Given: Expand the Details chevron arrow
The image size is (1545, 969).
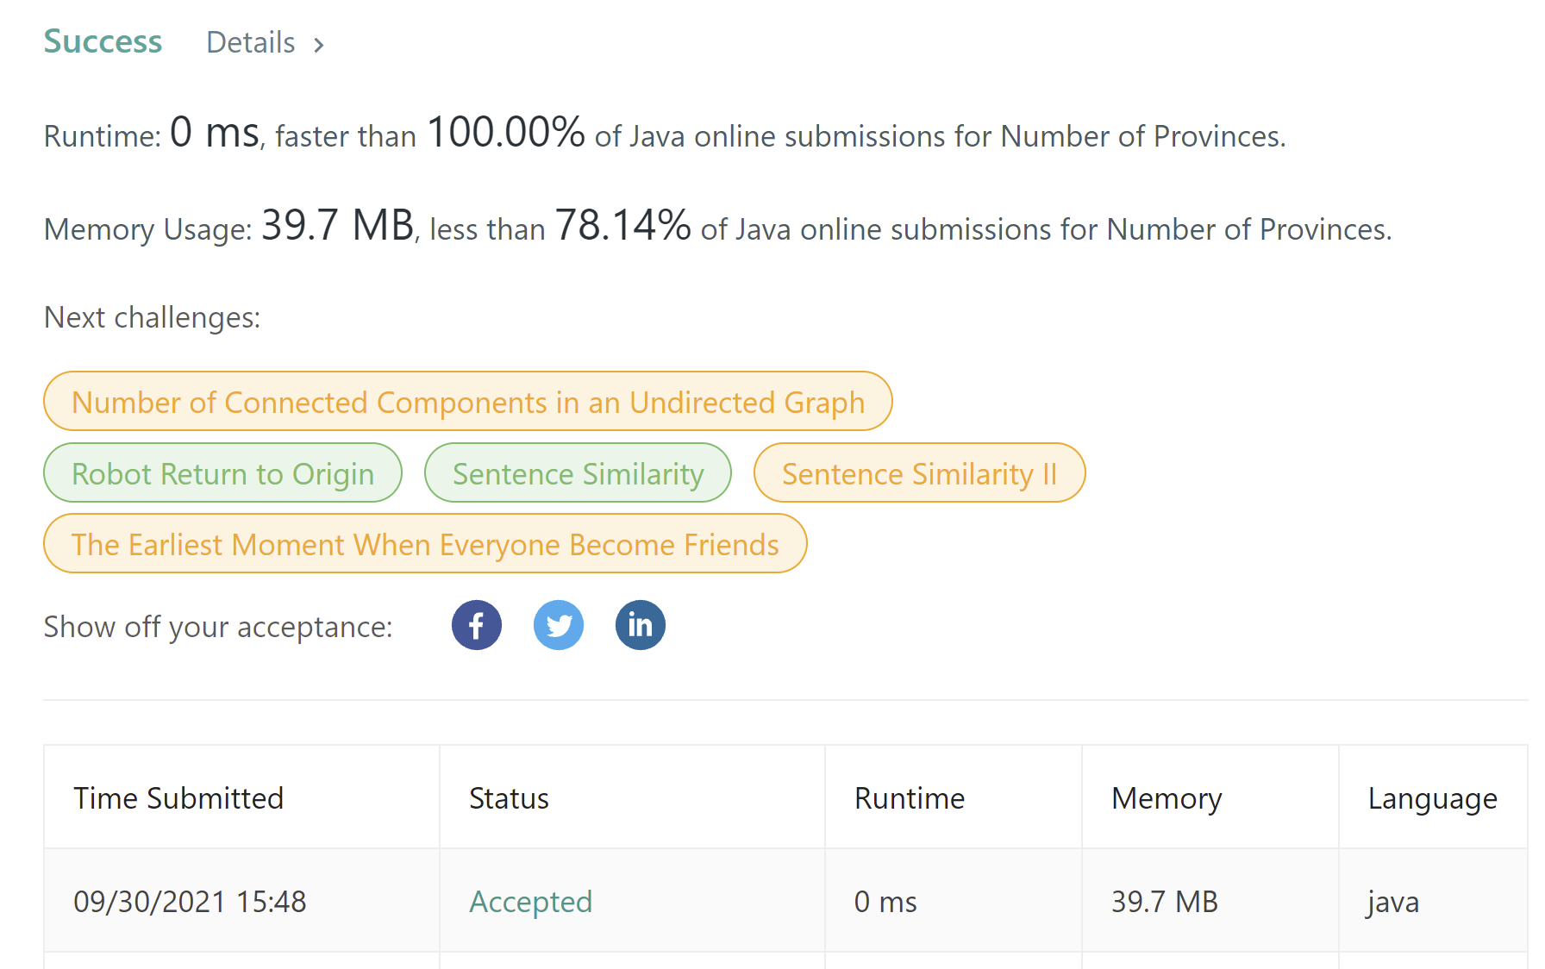Looking at the screenshot, I should [x=319, y=45].
